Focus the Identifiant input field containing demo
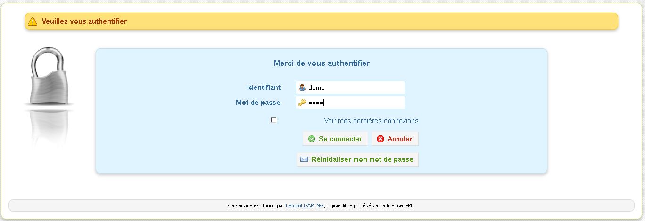Image resolution: width=645 pixels, height=221 pixels. (x=350, y=87)
